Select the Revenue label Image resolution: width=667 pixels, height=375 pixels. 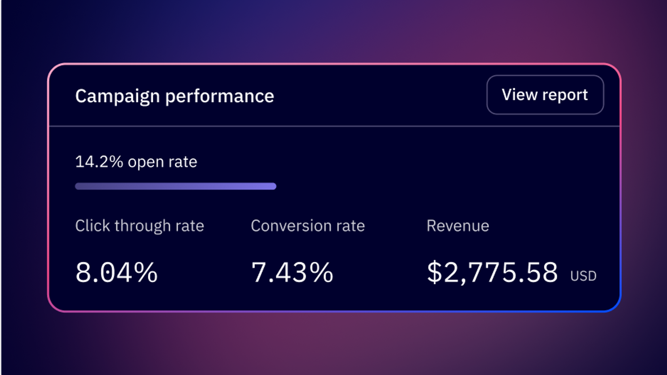tap(458, 226)
